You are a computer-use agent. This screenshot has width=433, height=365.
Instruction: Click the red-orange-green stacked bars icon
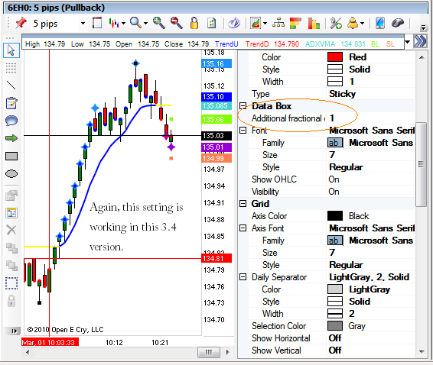[x=295, y=23]
